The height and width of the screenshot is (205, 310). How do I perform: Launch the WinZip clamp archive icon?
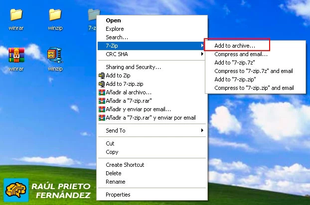coord(55,55)
